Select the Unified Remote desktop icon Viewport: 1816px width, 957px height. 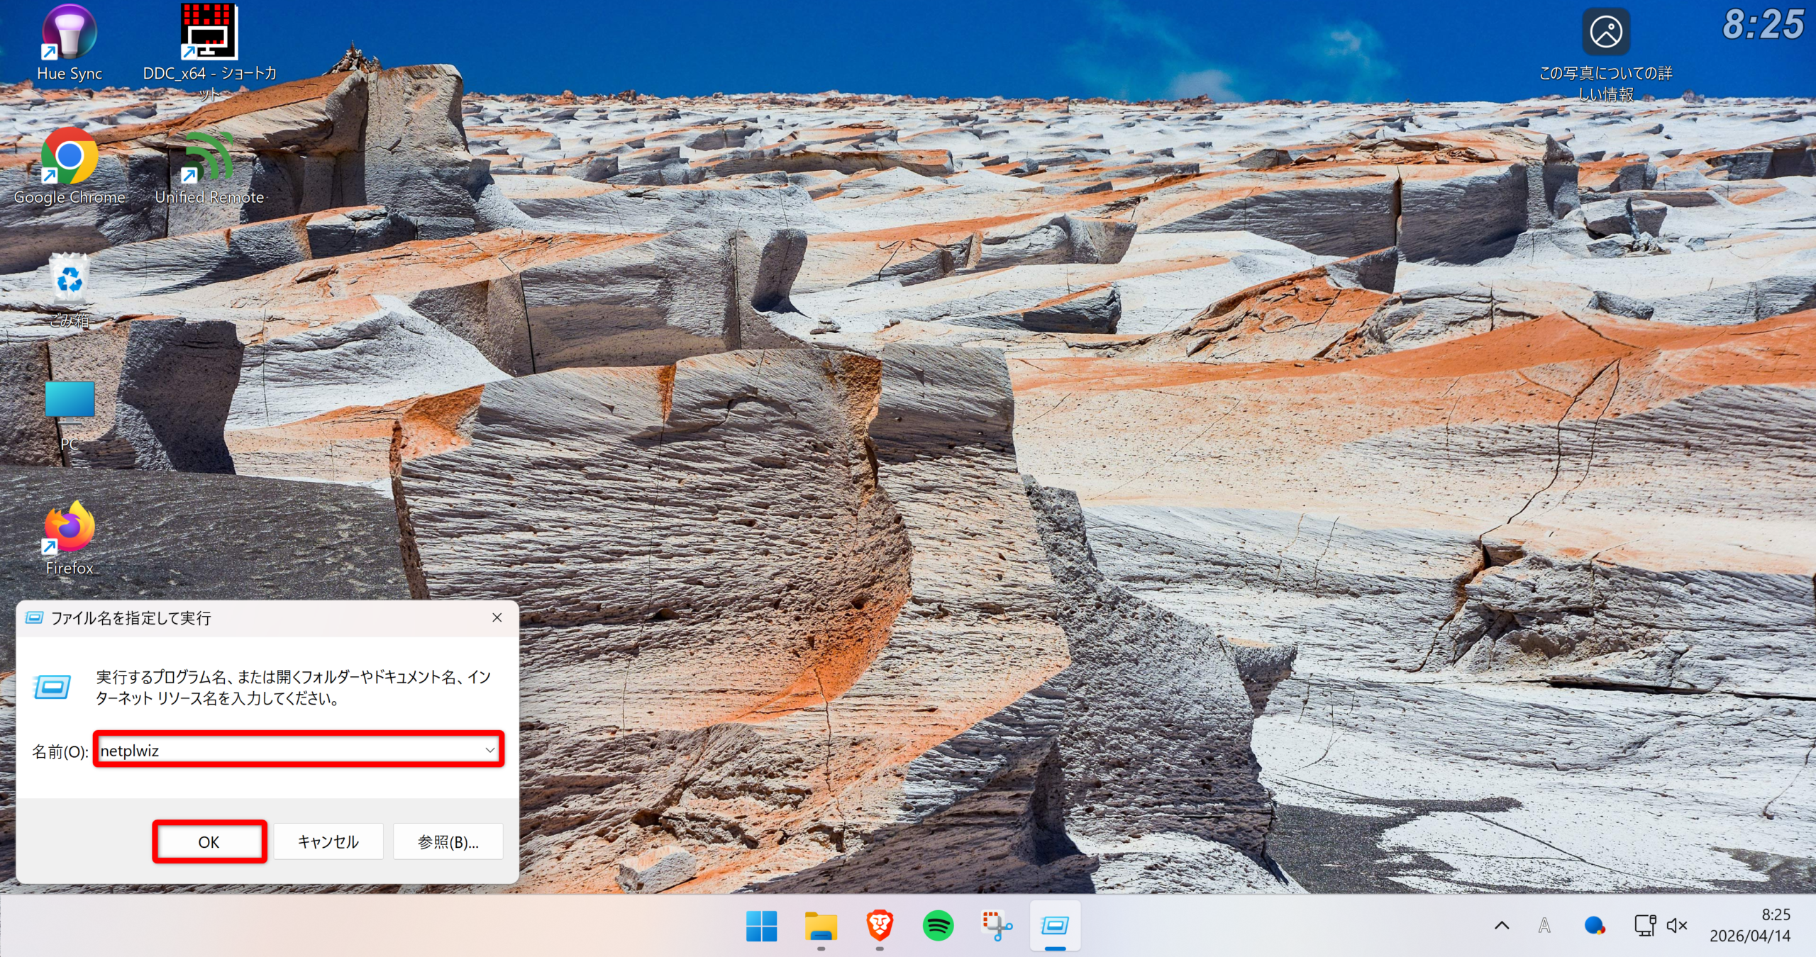pyautogui.click(x=209, y=157)
